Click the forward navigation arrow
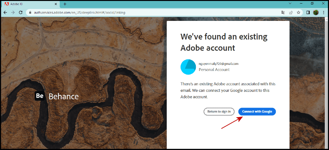The width and height of the screenshot is (329, 150). tap(13, 13)
